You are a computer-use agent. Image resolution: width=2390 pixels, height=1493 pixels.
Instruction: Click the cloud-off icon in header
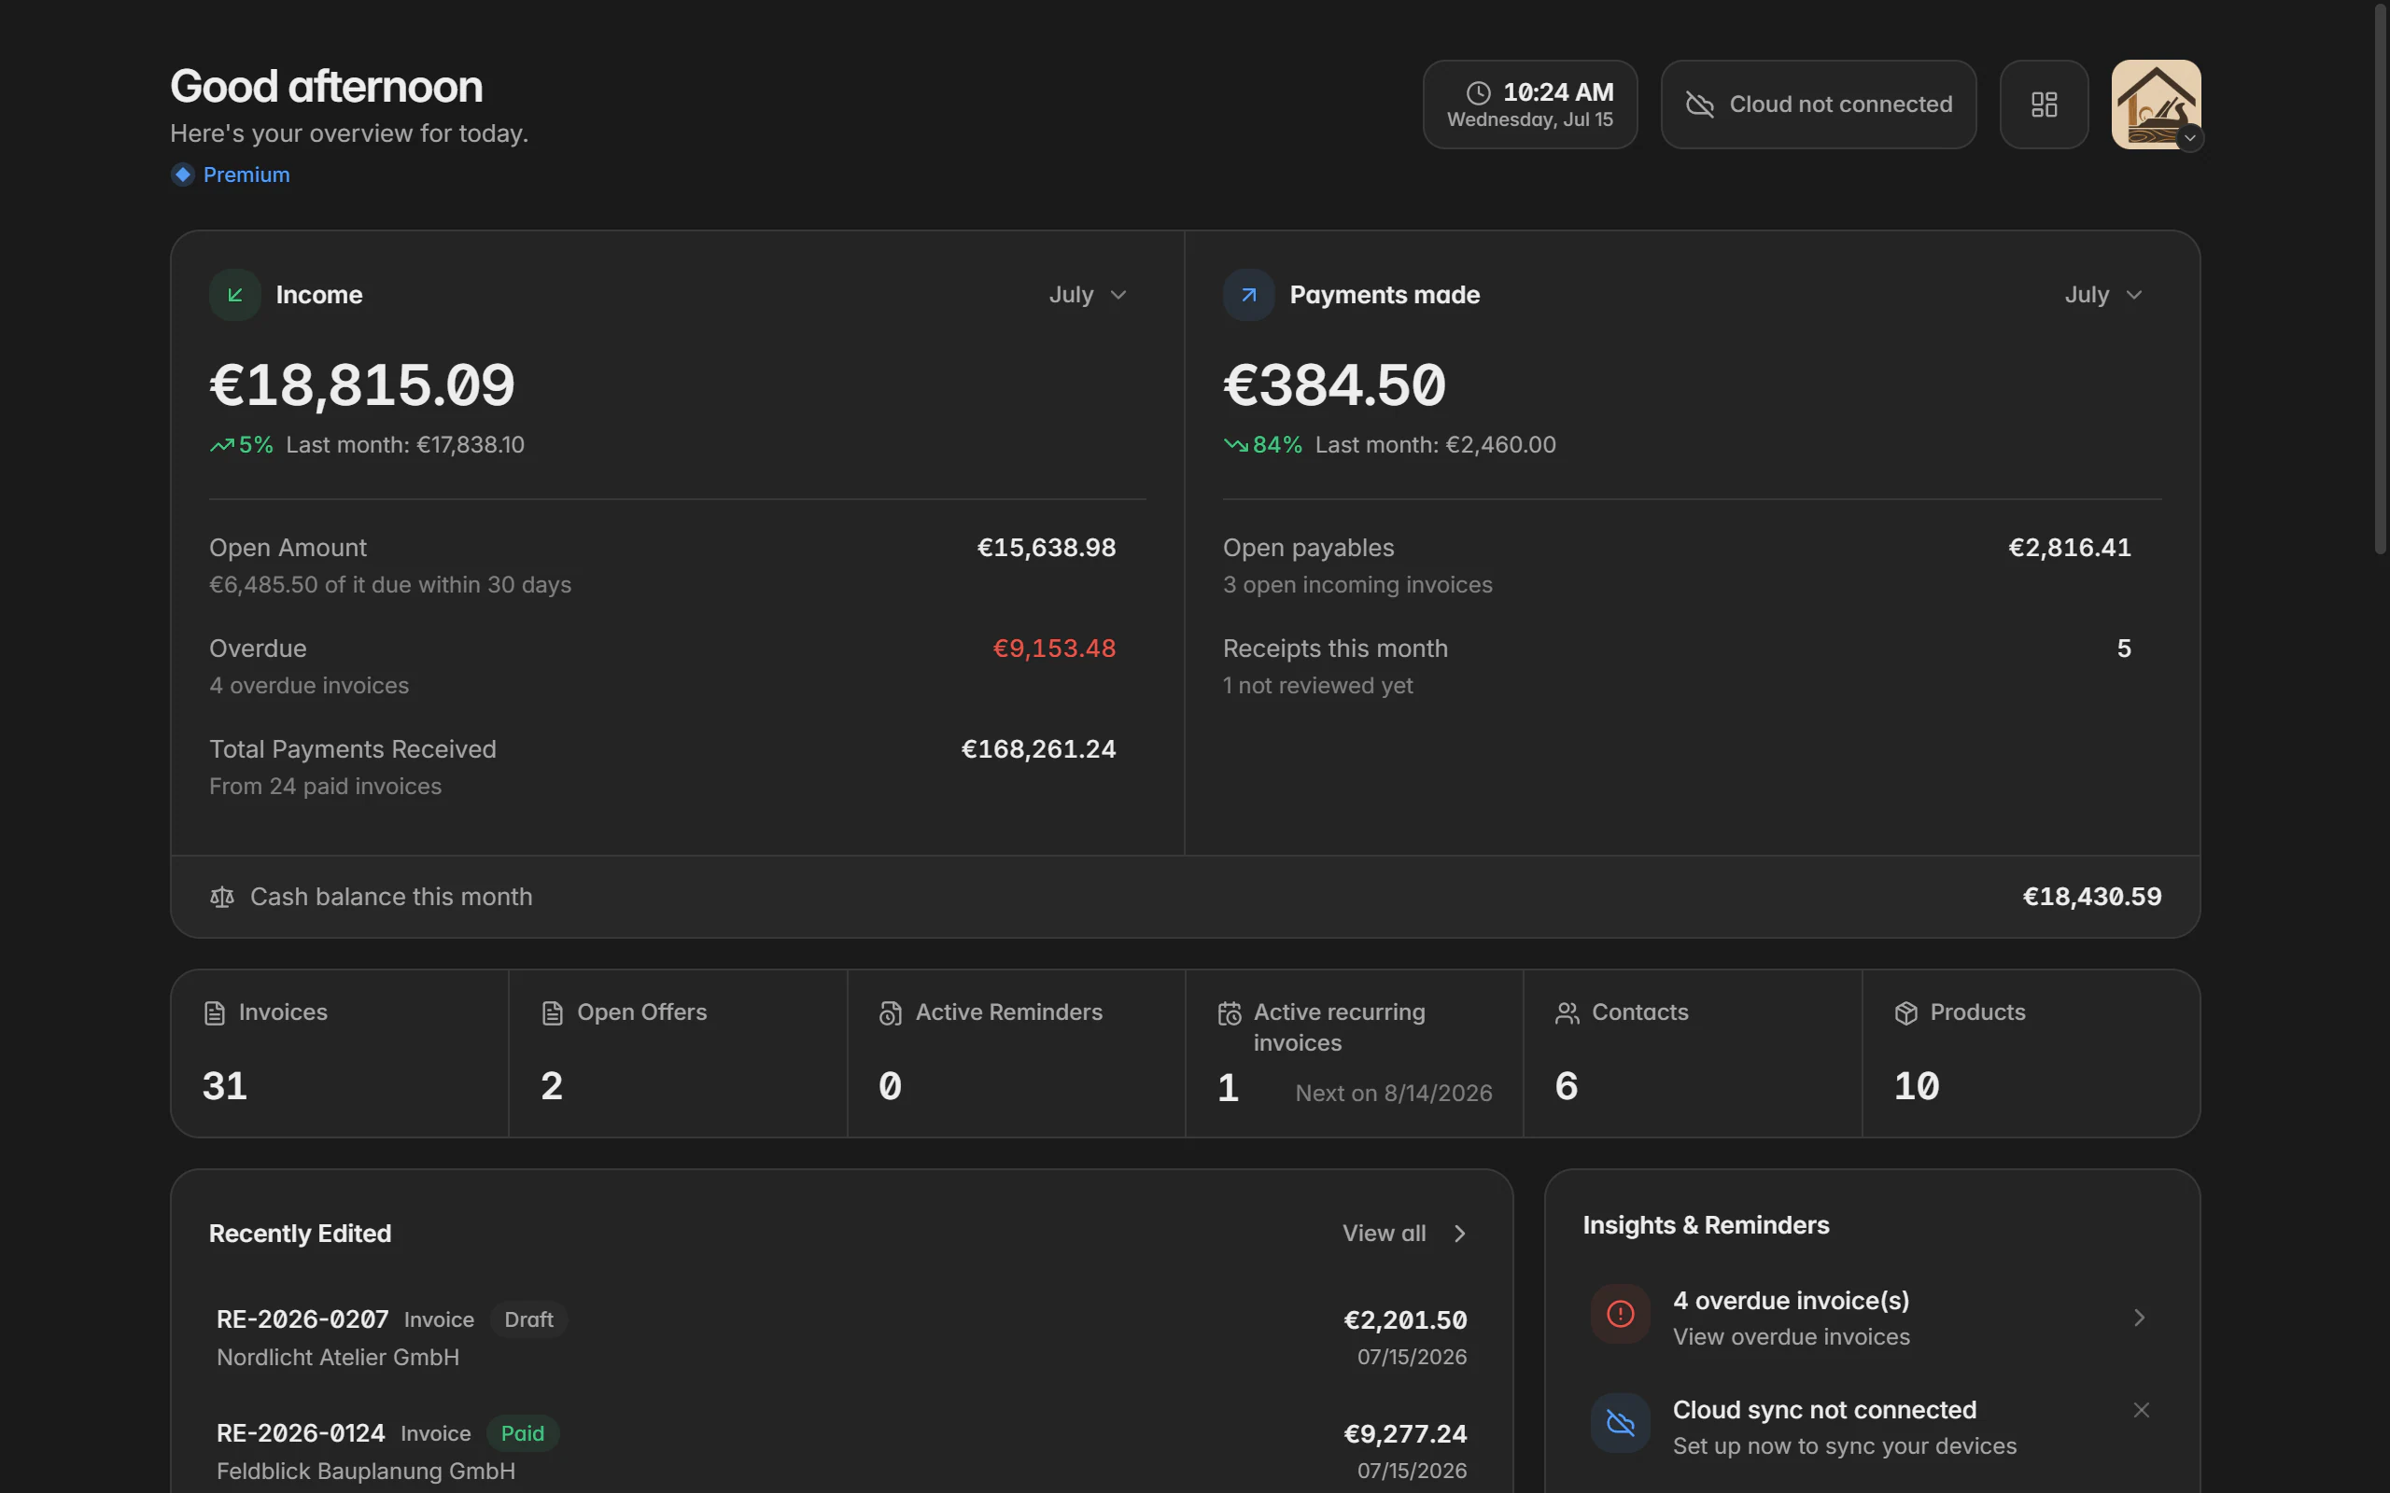(1700, 105)
